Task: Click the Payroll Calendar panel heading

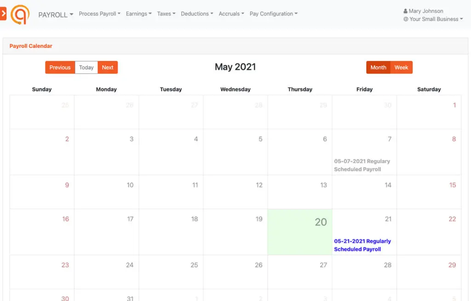Action: coord(31,46)
